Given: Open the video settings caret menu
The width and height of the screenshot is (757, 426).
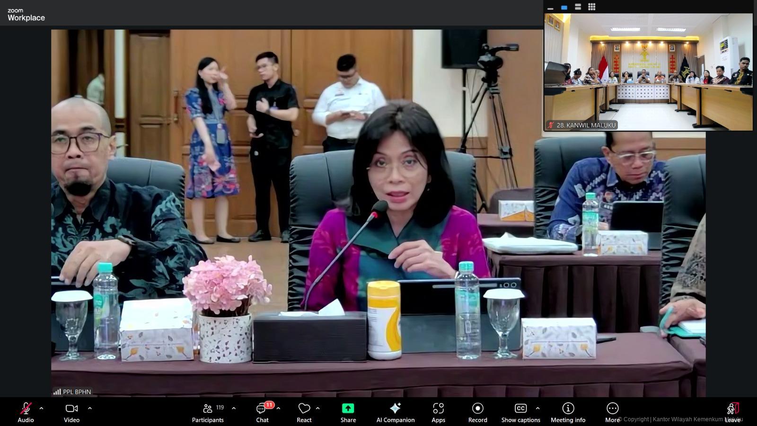Looking at the screenshot, I should click(x=90, y=408).
